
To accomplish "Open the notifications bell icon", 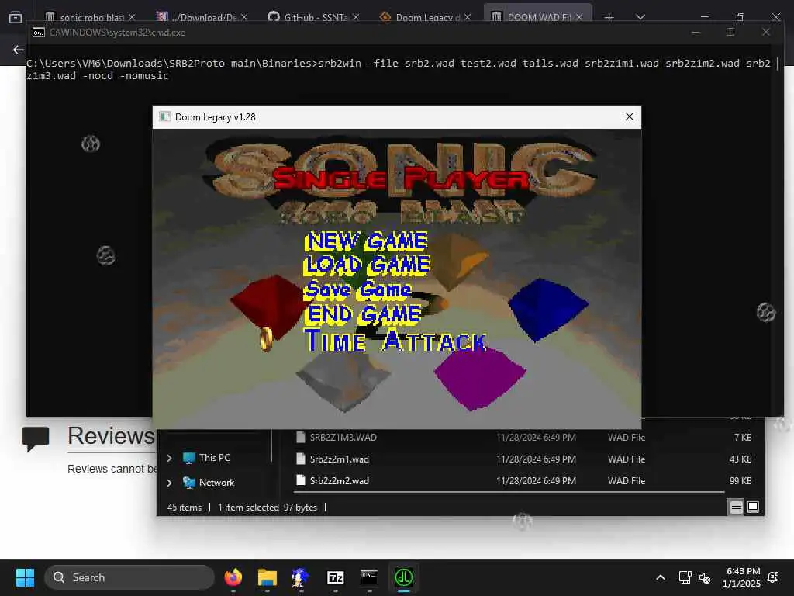I will click(x=773, y=577).
